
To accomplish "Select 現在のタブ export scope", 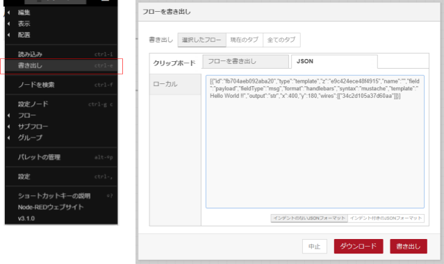I will [245, 40].
